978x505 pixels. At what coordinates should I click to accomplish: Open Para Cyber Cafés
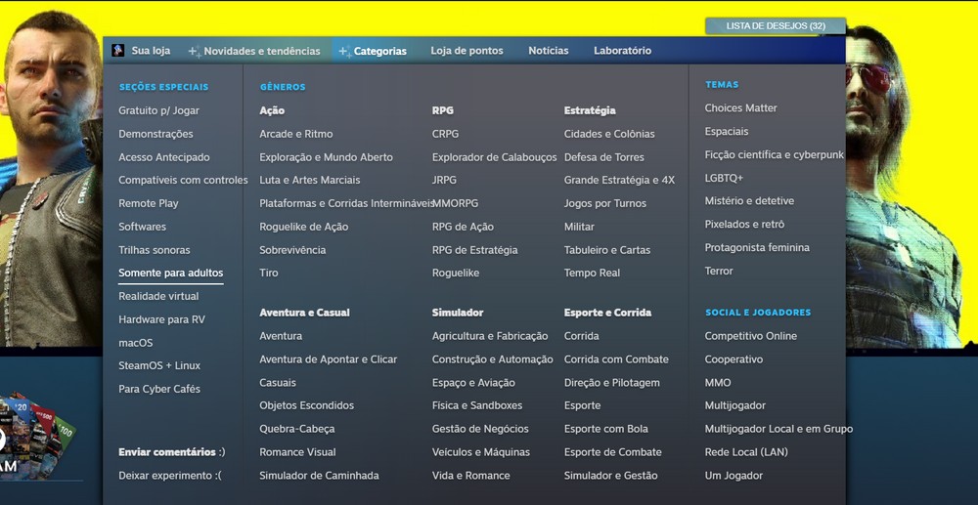(x=159, y=389)
